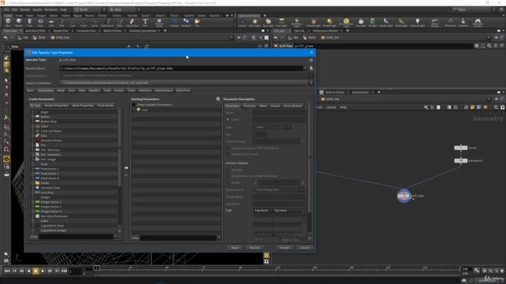506x284 pixels.
Task: Click the Existing Parameters filter field
Action: (x=178, y=238)
